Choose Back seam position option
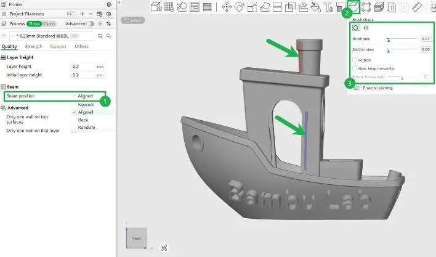The image size is (436, 257). point(83,120)
